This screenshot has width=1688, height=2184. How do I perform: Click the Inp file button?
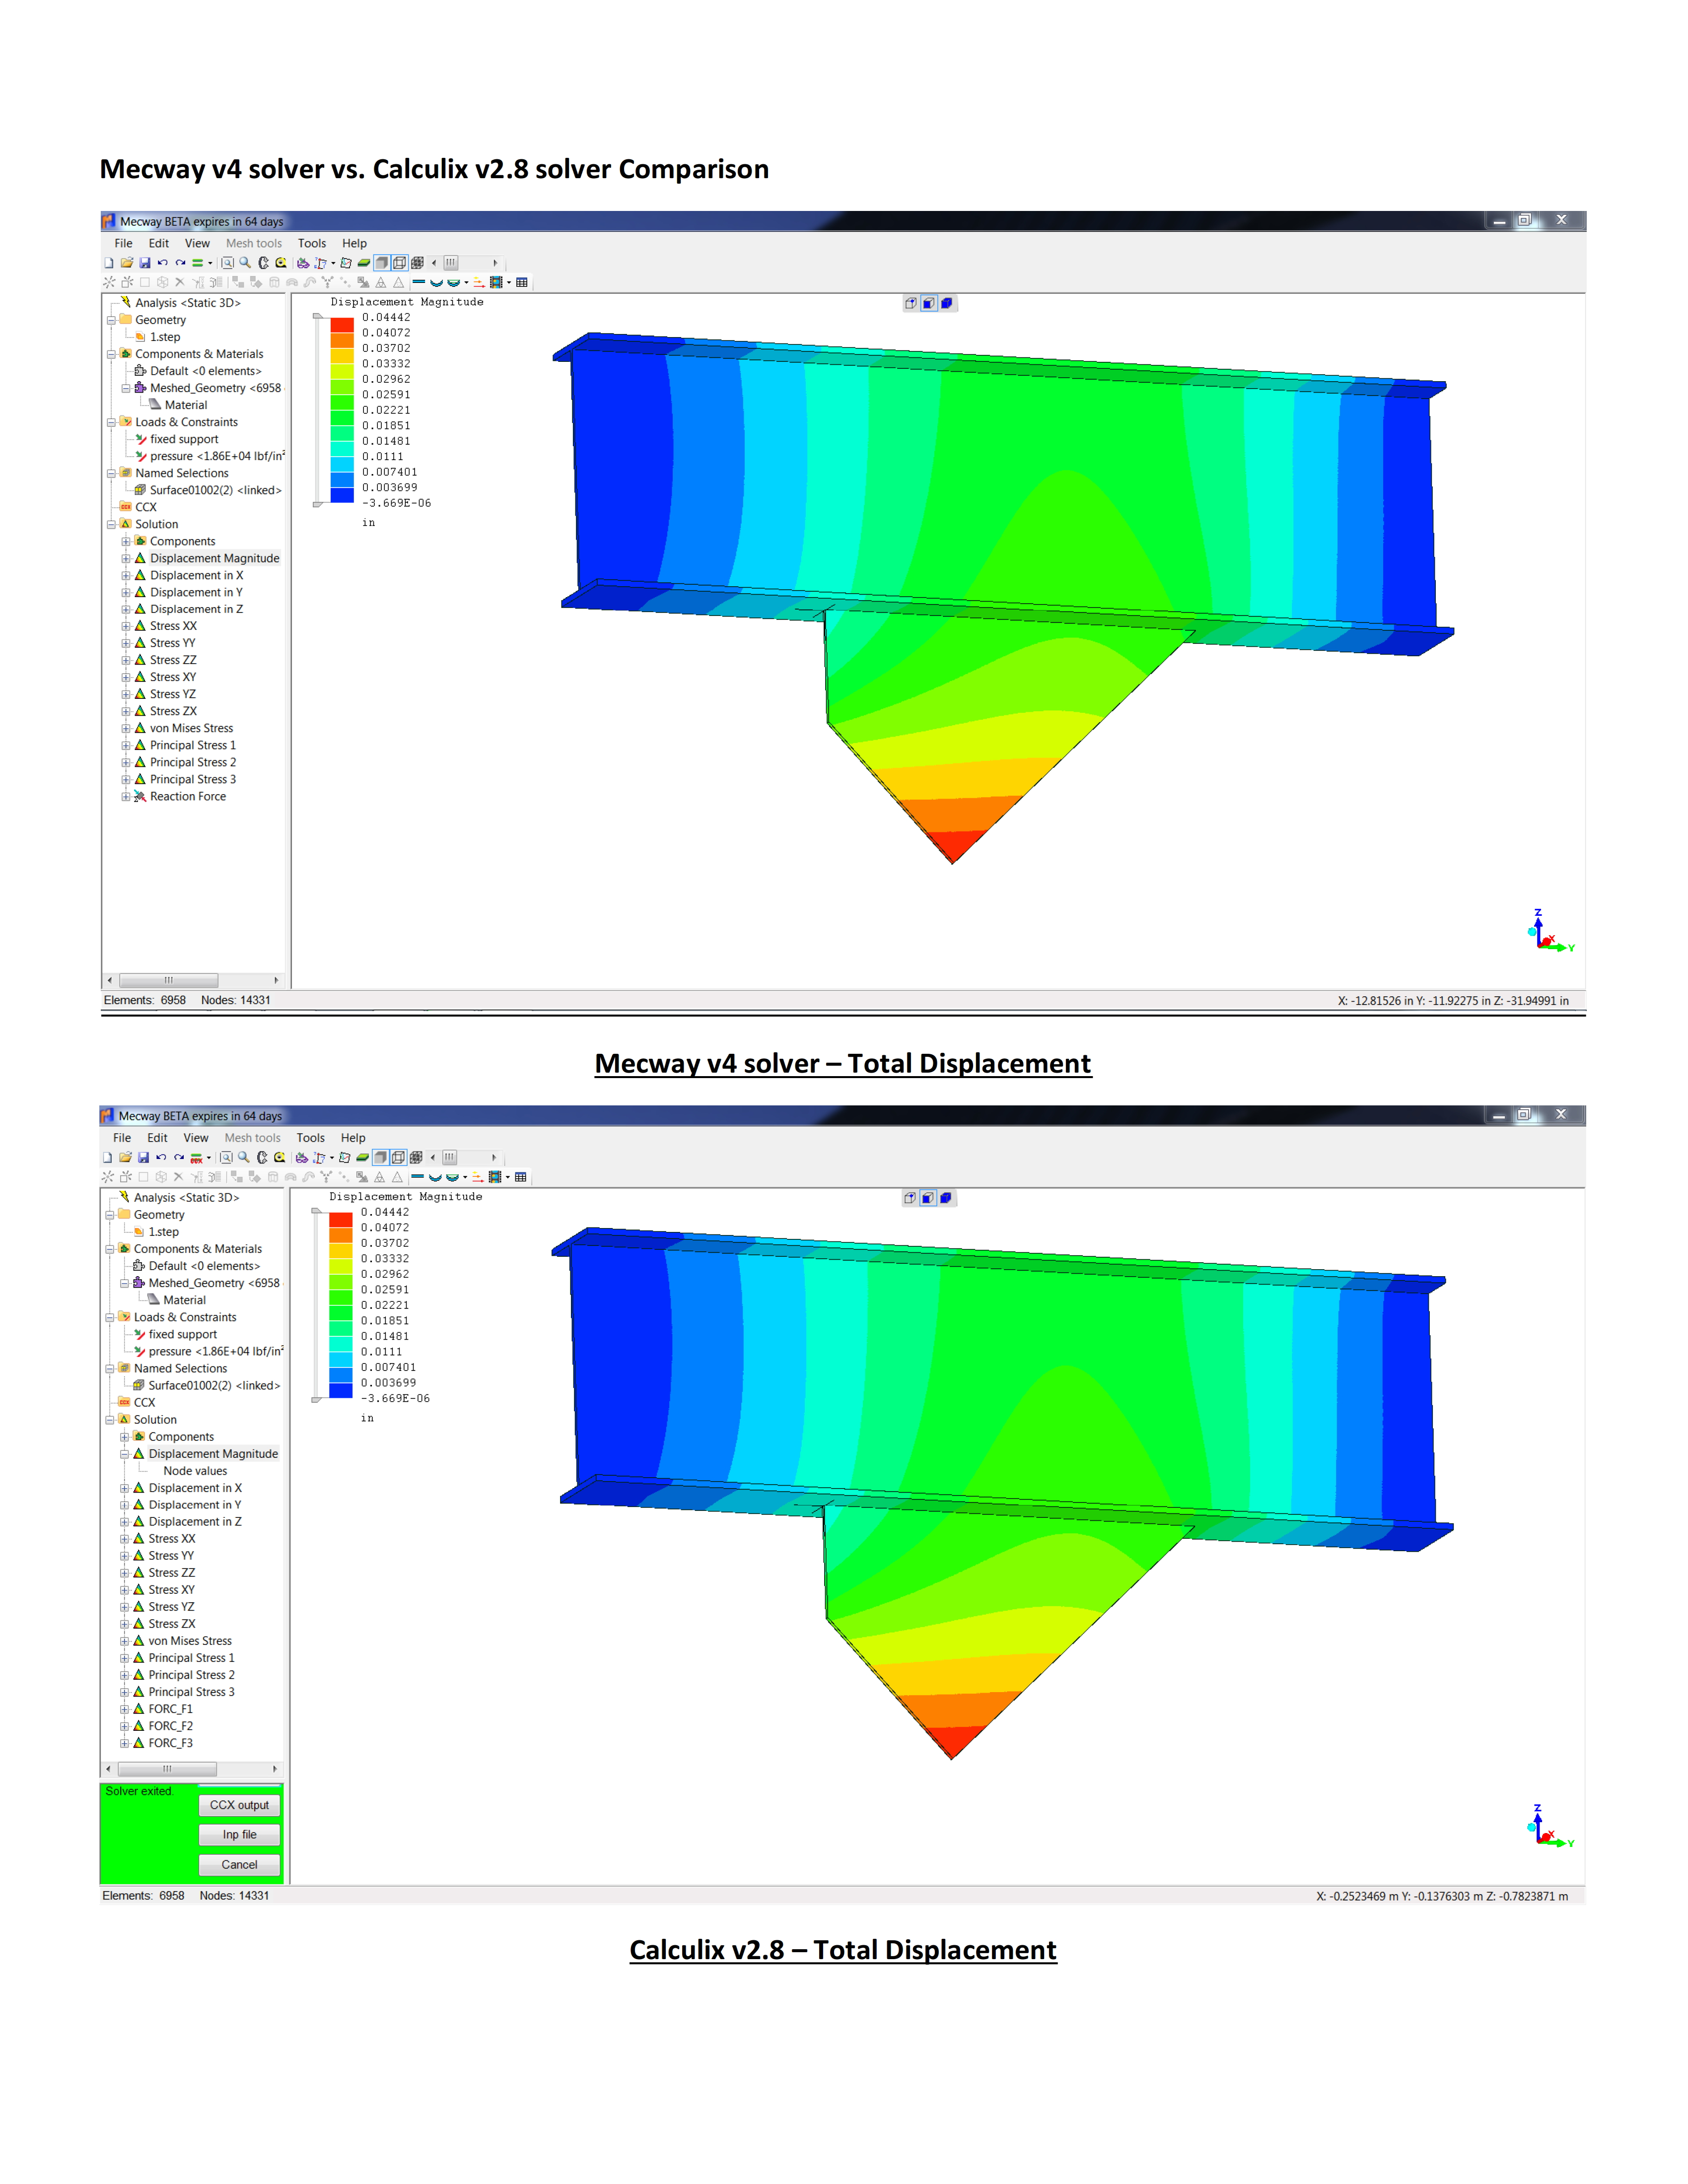coord(239,1836)
